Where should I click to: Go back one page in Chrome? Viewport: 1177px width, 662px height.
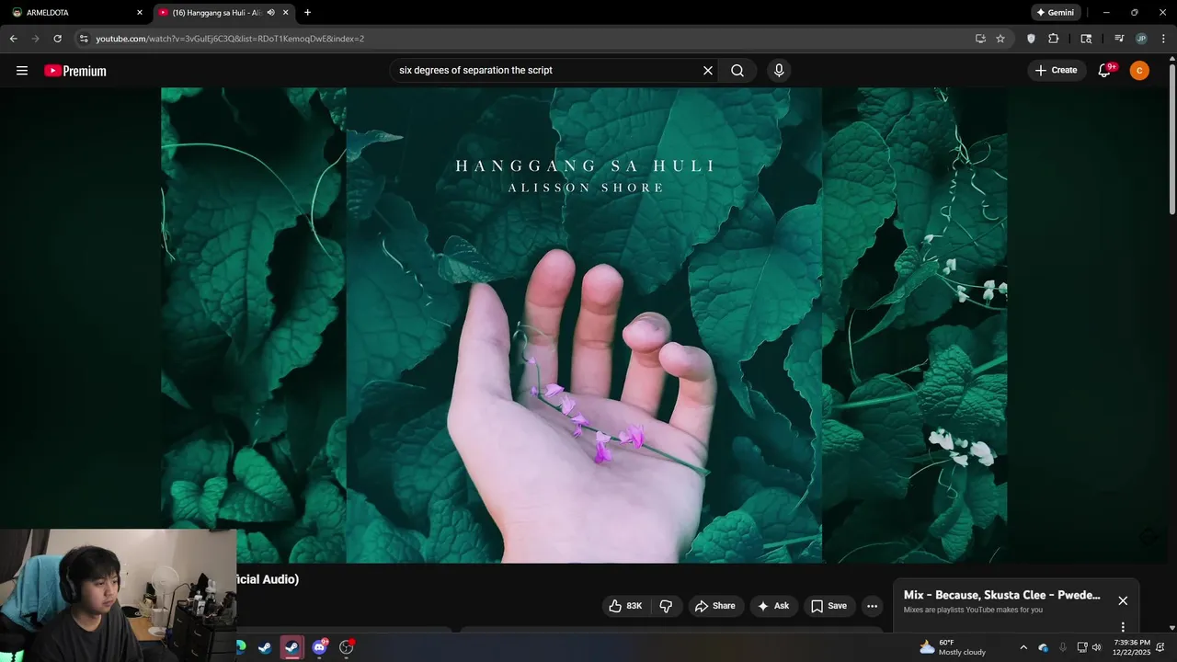[x=13, y=39]
